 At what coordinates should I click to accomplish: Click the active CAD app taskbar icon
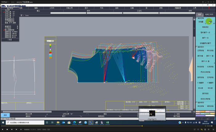(91, 122)
